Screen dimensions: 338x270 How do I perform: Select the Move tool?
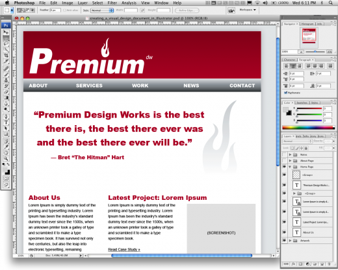(x=6, y=32)
